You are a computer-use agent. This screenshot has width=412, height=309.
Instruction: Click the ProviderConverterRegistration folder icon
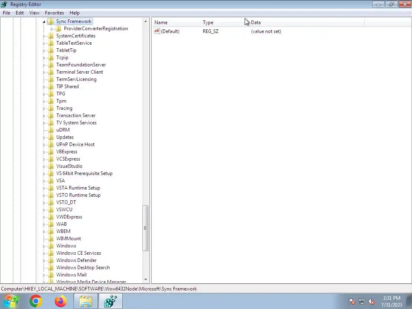59,29
